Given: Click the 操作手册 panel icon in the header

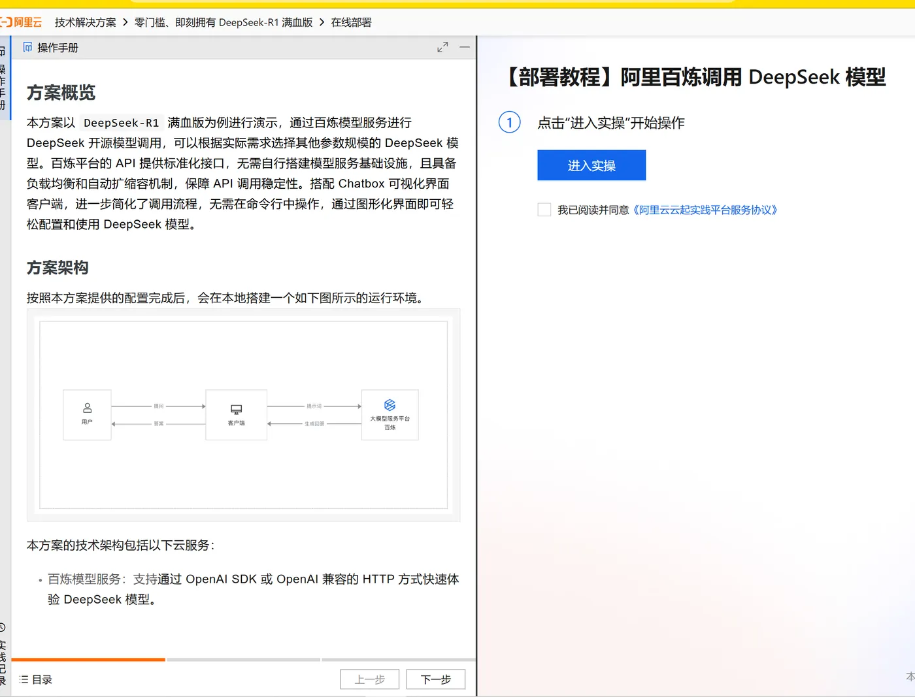Looking at the screenshot, I should pos(27,47).
